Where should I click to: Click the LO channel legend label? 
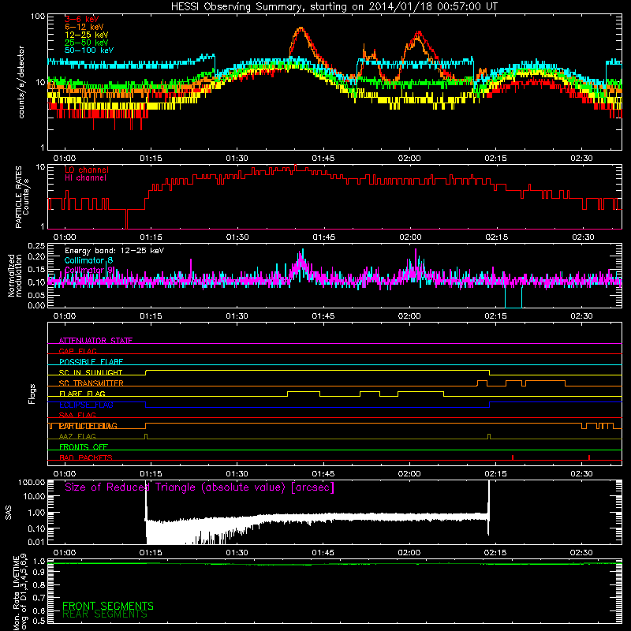(x=87, y=170)
